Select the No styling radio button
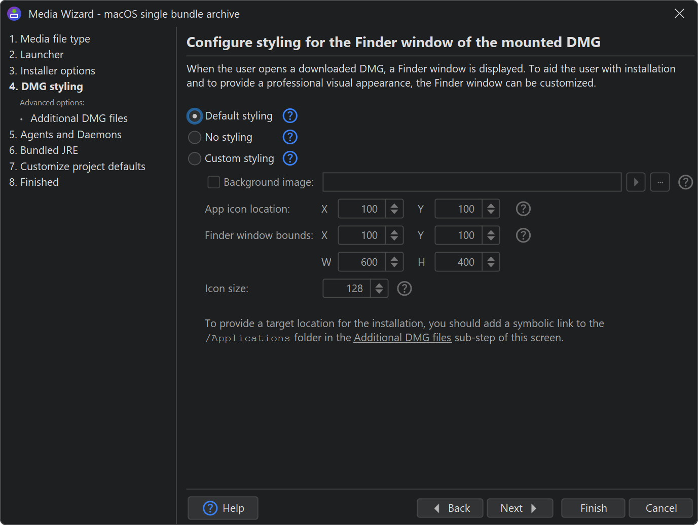The image size is (698, 525). [195, 137]
